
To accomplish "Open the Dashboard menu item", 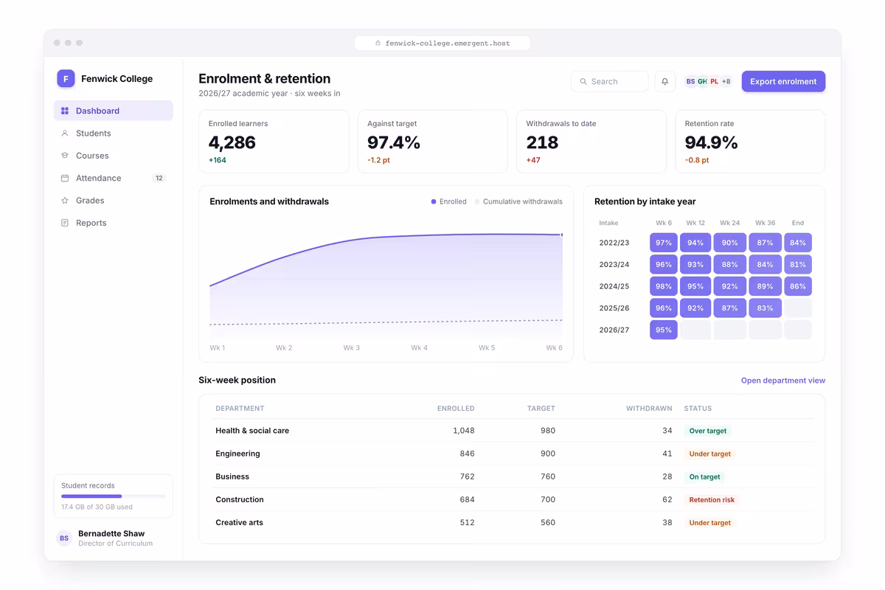I will click(114, 111).
